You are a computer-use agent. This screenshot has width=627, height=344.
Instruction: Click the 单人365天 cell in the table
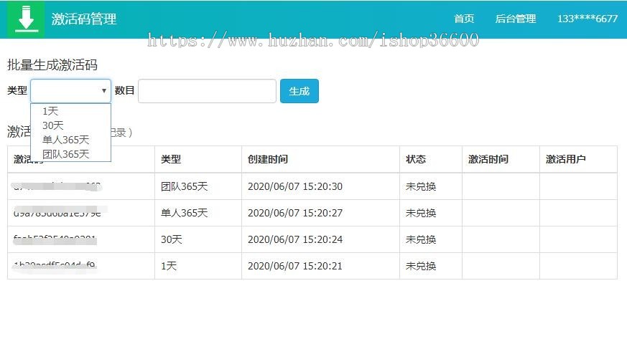click(185, 213)
